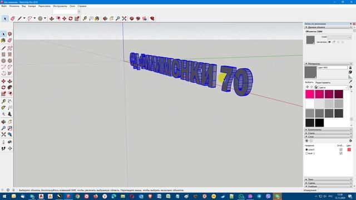Set Layer0 as the active layer

(306, 149)
